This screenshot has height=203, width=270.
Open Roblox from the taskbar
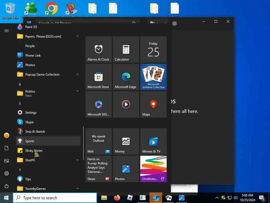pyautogui.click(x=130, y=198)
